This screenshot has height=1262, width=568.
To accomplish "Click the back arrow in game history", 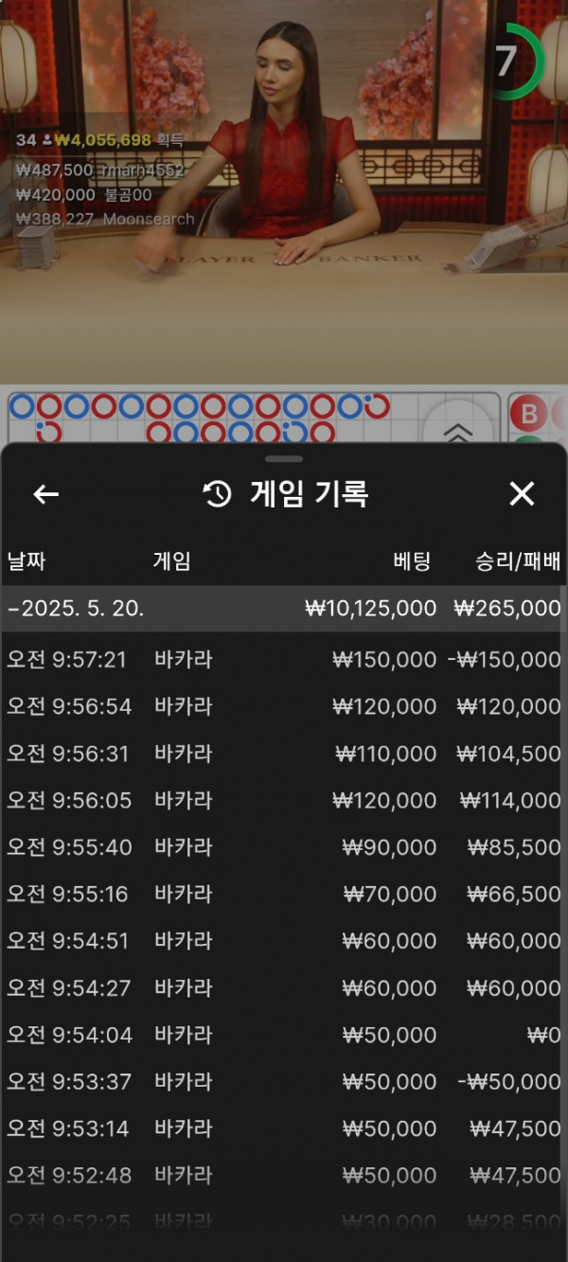I will 46,494.
